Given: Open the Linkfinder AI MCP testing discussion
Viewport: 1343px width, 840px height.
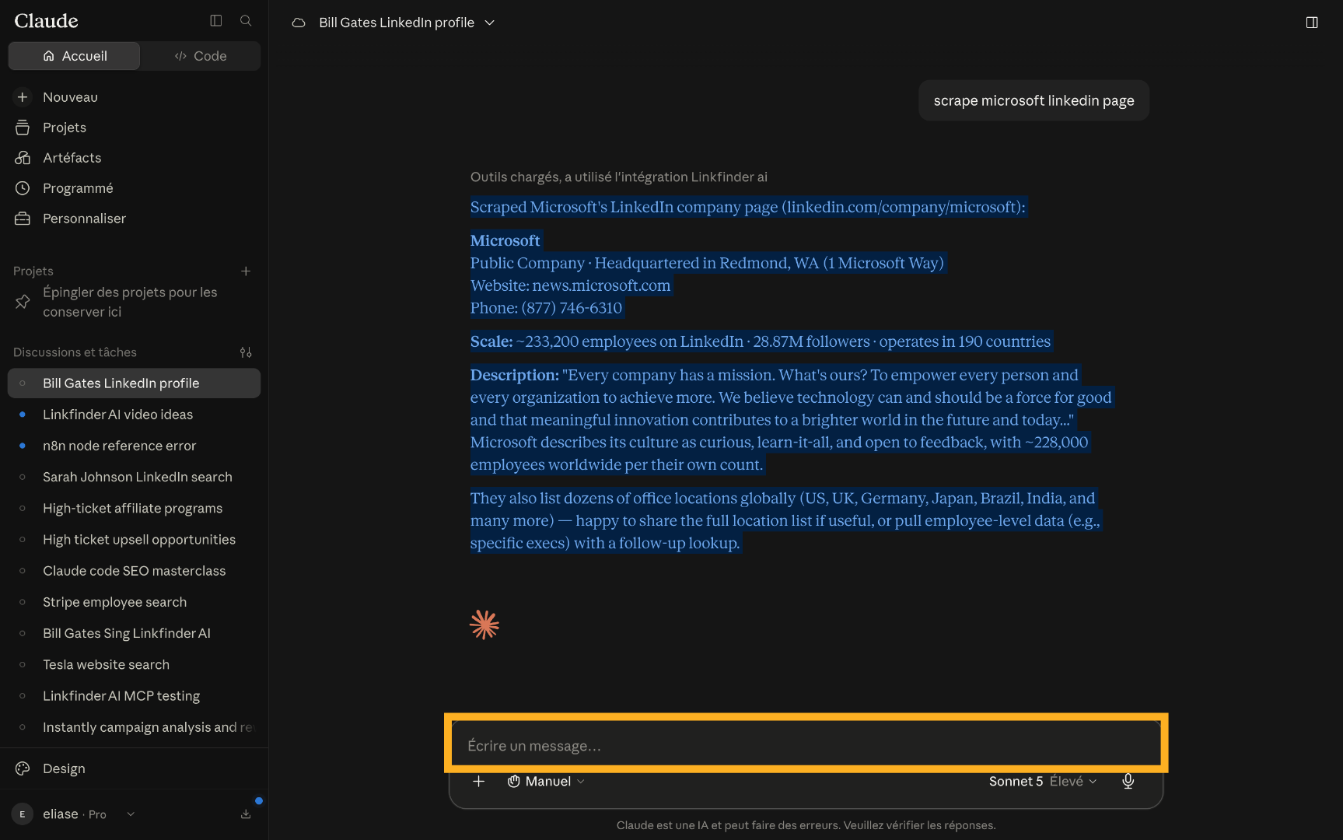Looking at the screenshot, I should pyautogui.click(x=134, y=696).
